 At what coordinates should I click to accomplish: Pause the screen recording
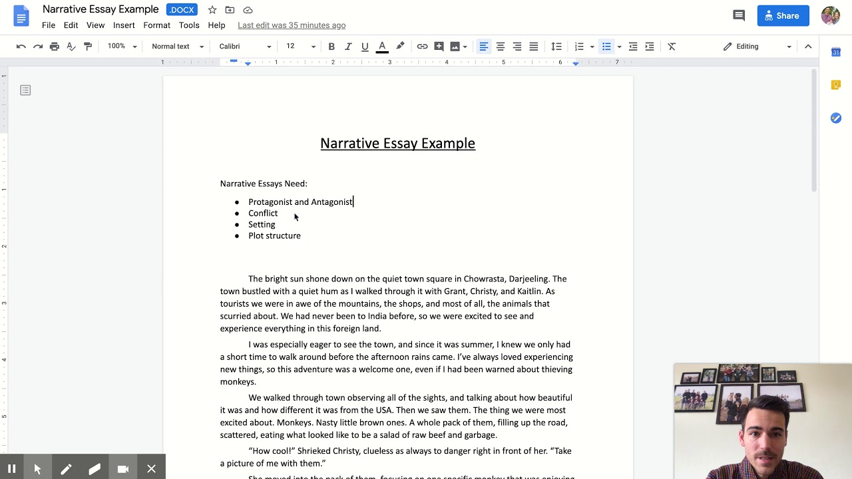point(11,469)
